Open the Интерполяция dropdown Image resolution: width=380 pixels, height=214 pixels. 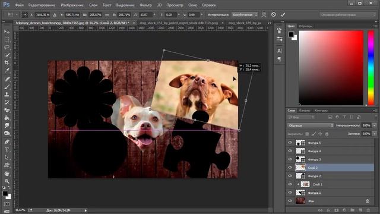245,14
